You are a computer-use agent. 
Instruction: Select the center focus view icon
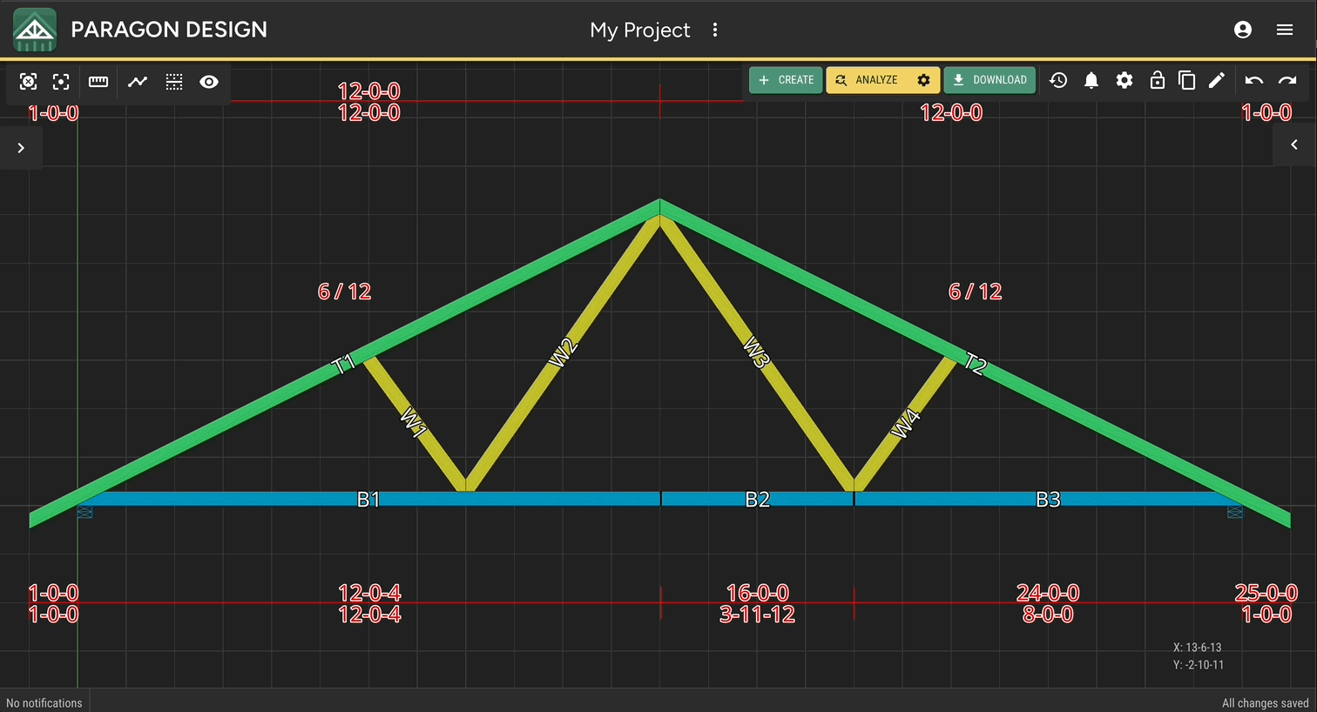(x=61, y=82)
